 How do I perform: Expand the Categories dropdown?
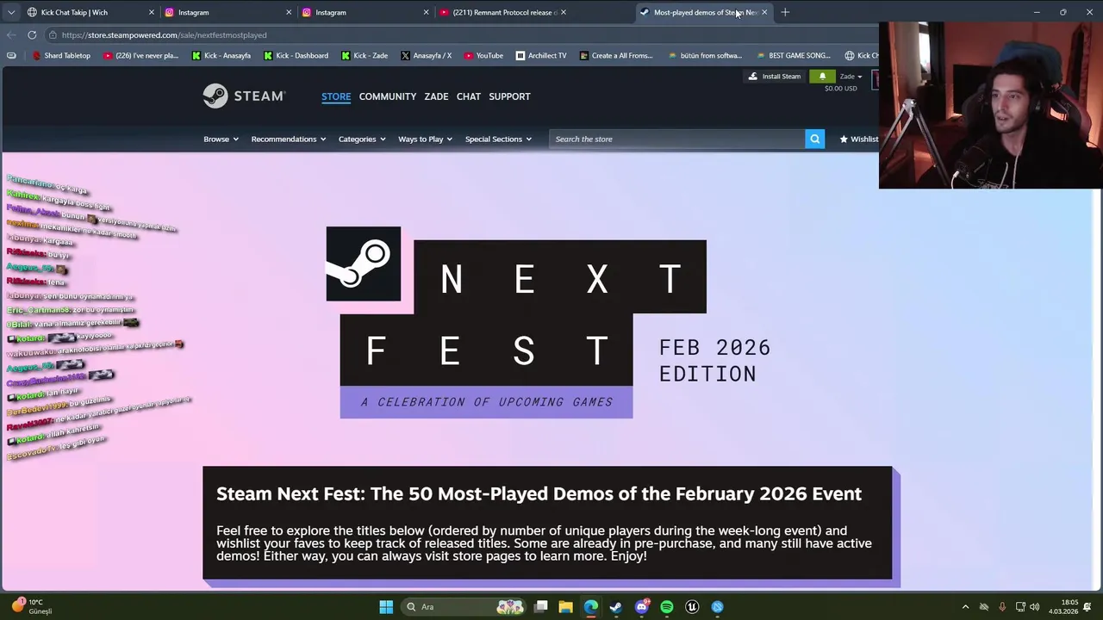click(x=362, y=139)
